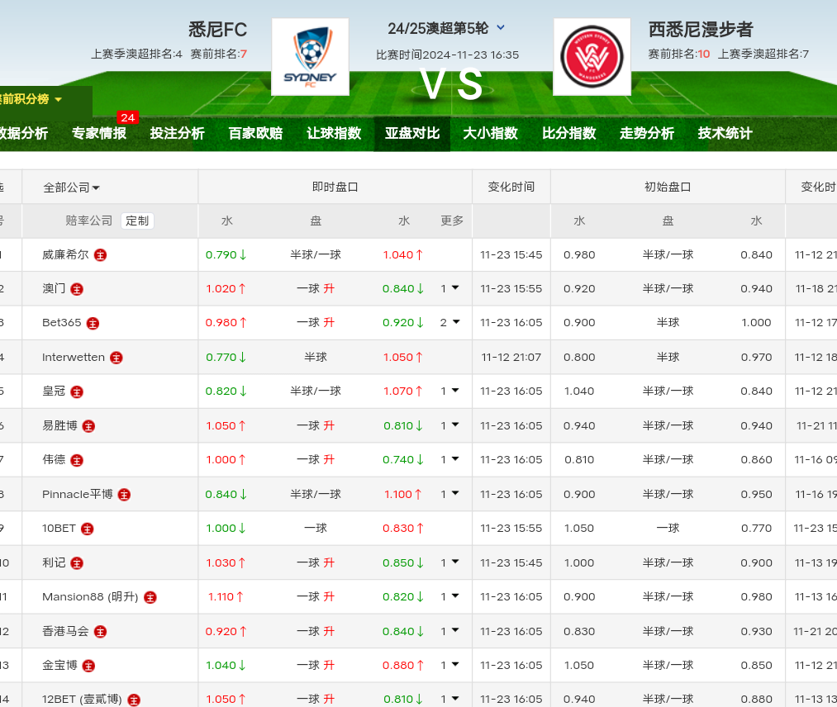
Task: Click red 主 icon next to Mansion88 (明升)
Action: click(150, 598)
